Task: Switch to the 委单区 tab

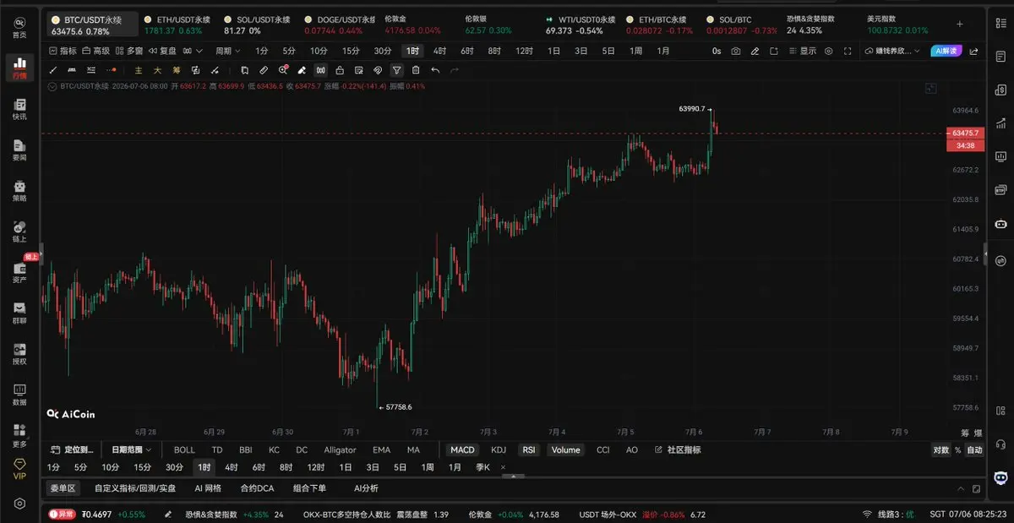Action: [63, 488]
